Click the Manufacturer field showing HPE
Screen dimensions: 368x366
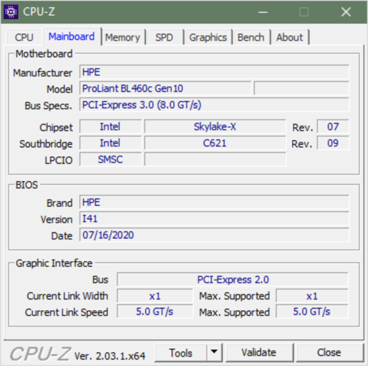[214, 72]
